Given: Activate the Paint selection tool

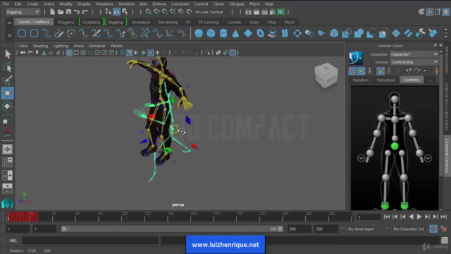Looking at the screenshot, I should tap(8, 80).
